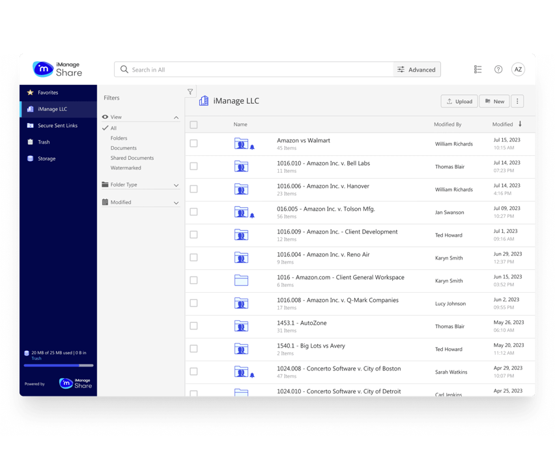This screenshot has height=450, width=555.
Task: Expand the Folder Type filter section
Action: click(x=176, y=185)
